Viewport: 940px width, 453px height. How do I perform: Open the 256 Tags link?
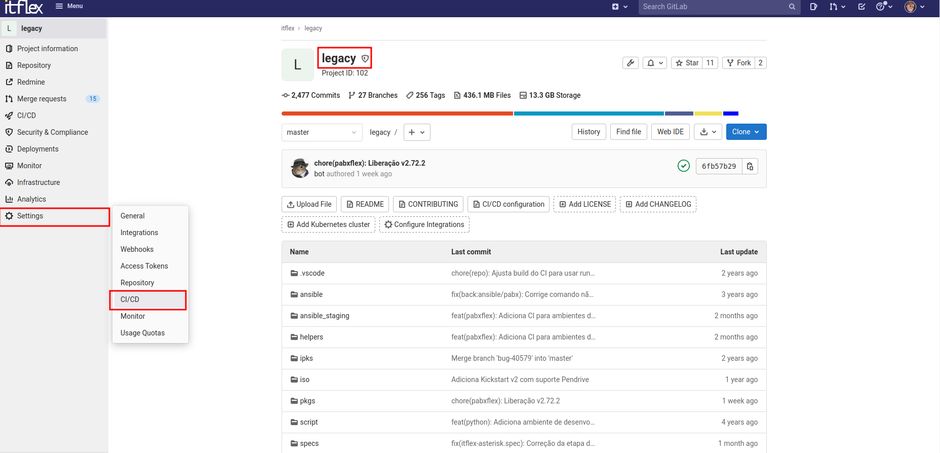(426, 95)
